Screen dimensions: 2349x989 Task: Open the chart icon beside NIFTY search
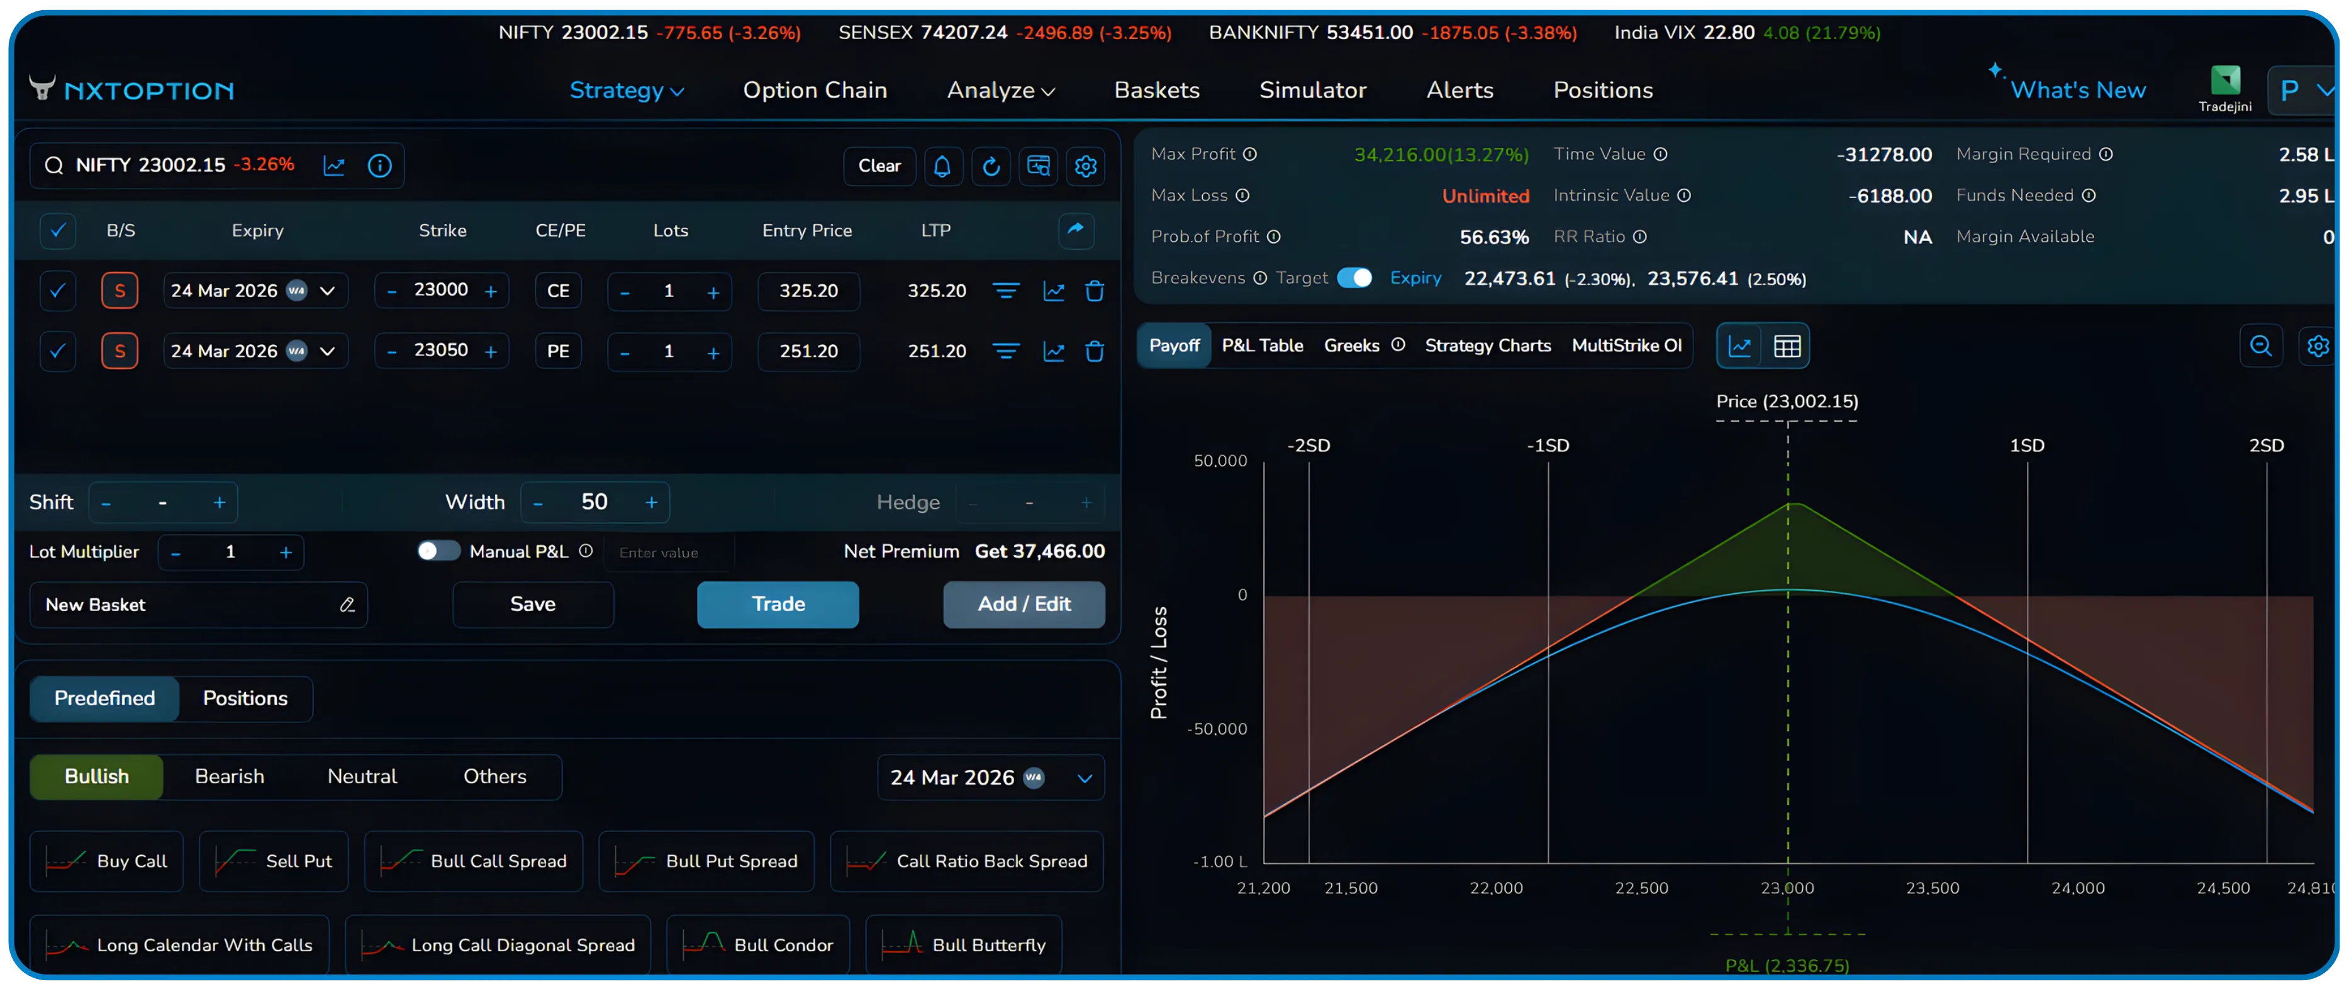pyautogui.click(x=335, y=165)
